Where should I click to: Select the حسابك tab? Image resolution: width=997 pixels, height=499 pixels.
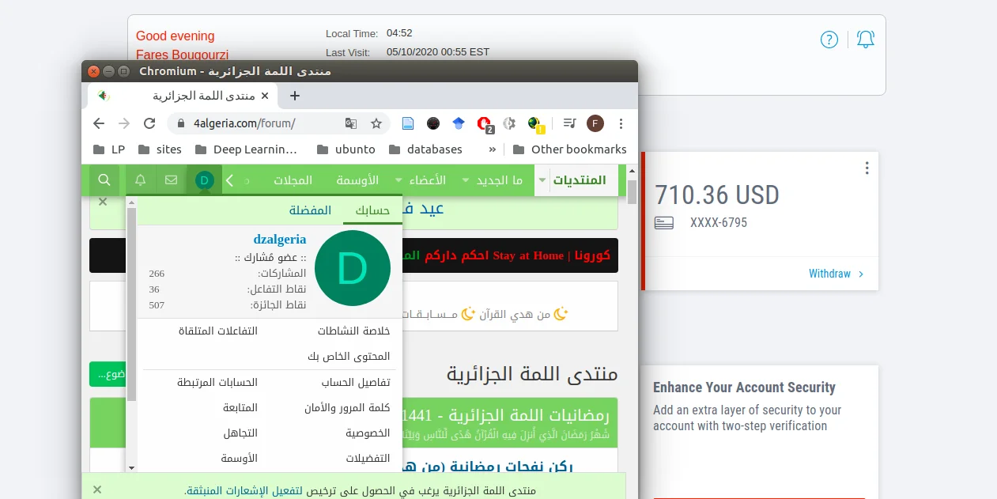(x=372, y=210)
